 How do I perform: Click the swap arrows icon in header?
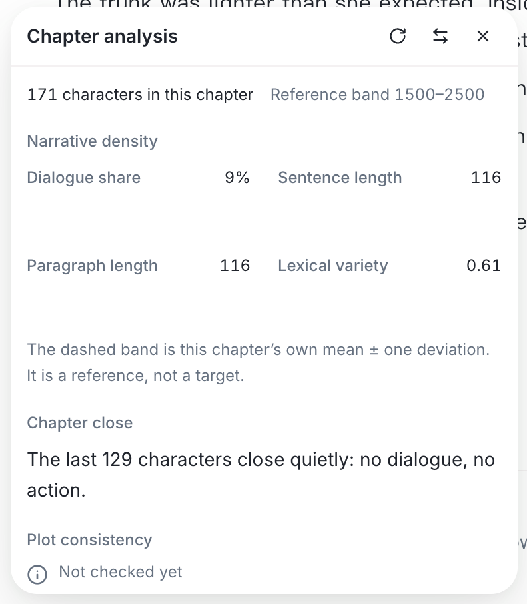point(440,37)
